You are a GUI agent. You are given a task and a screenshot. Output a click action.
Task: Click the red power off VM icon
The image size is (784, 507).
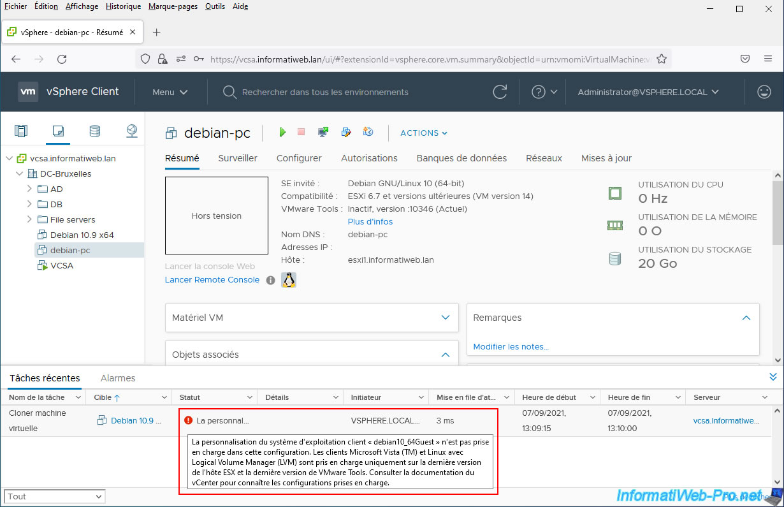(301, 132)
